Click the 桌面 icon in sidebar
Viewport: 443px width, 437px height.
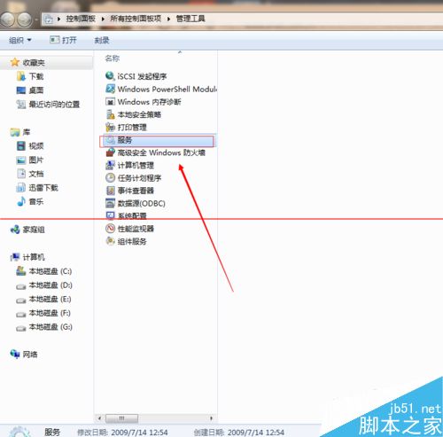(x=21, y=90)
